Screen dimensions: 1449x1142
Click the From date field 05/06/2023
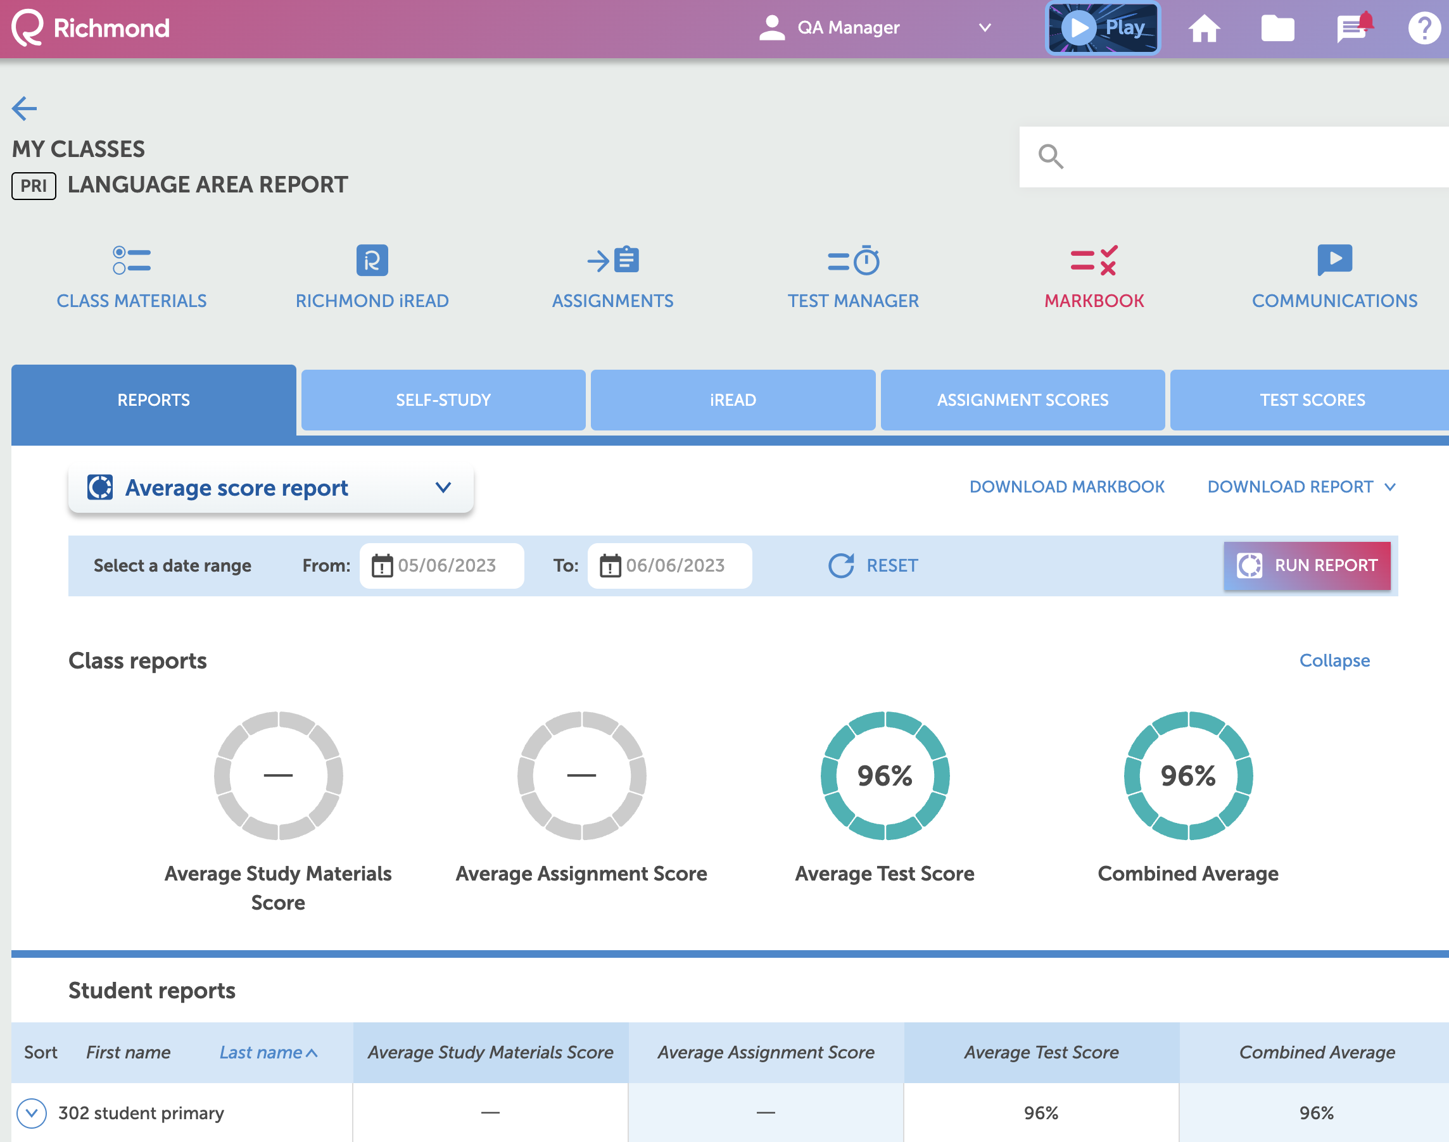click(x=441, y=566)
